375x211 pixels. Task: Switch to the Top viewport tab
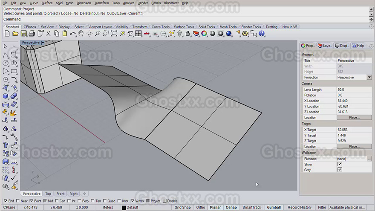(x=48, y=194)
